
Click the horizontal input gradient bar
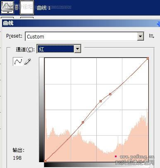click(x=96, y=165)
